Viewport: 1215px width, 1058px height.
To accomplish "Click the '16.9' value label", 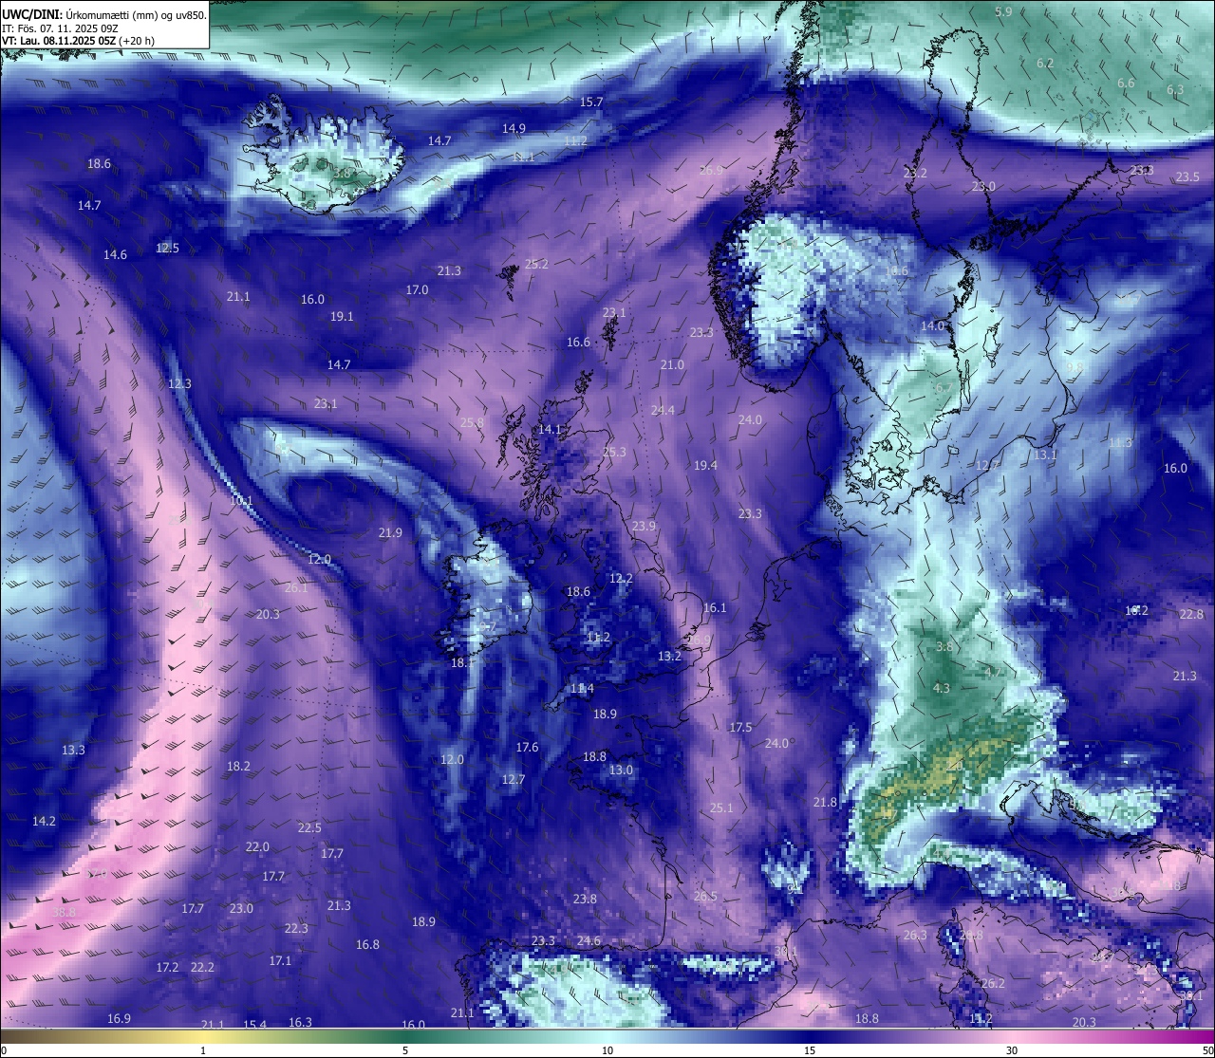I will (119, 1018).
